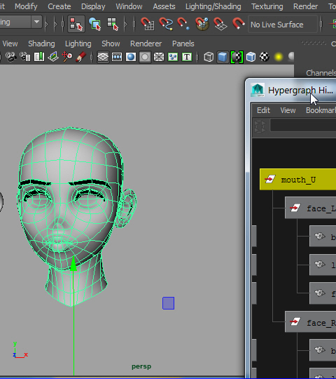The image size is (336, 379).
Task: Open the Display menu
Action: [93, 6]
